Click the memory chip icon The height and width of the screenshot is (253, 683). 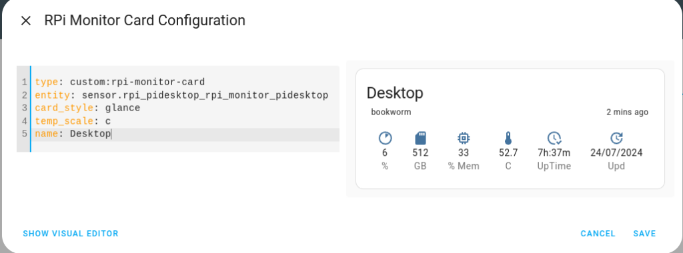tap(464, 138)
